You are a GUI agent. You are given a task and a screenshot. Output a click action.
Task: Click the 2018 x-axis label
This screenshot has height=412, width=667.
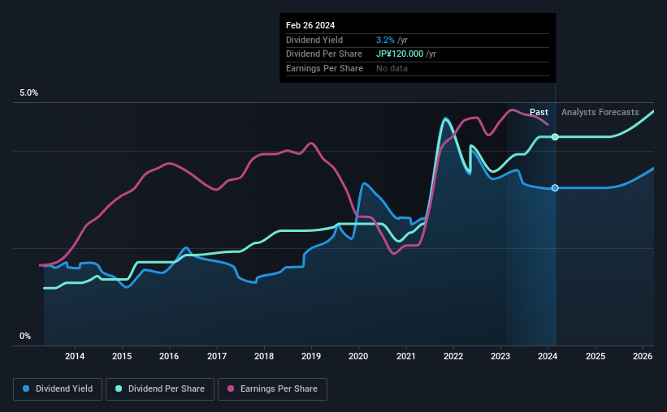pyautogui.click(x=264, y=356)
